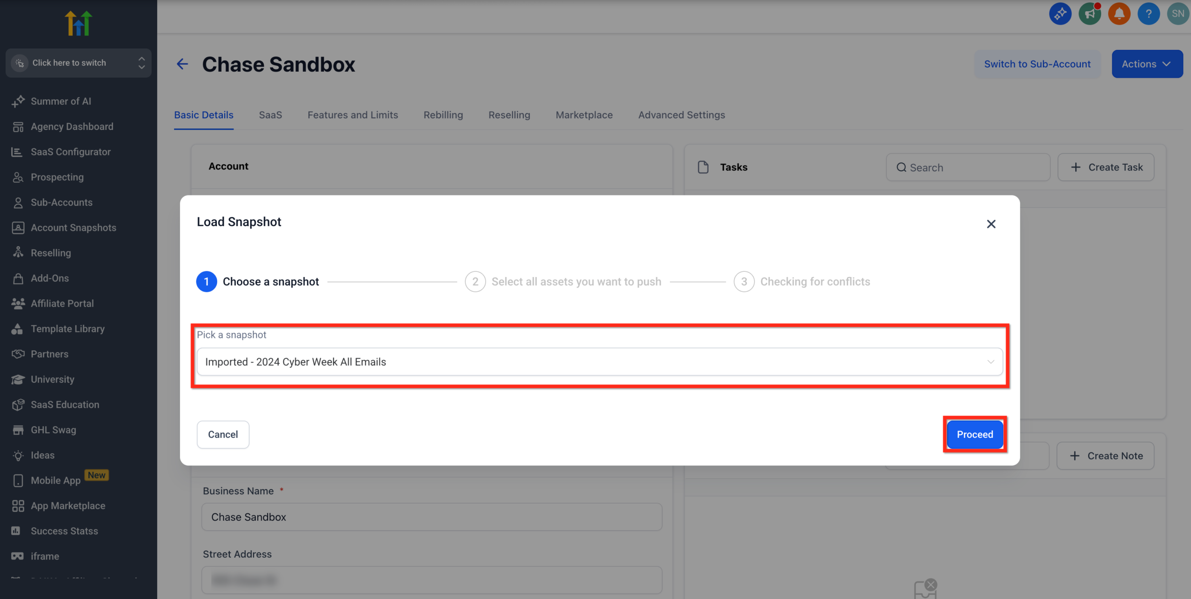Click the announcements megaphone icon
1191x599 pixels.
[x=1090, y=13]
